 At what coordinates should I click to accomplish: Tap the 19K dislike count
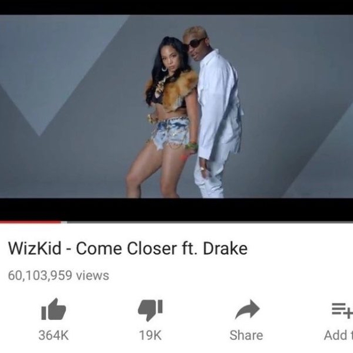pos(150,335)
